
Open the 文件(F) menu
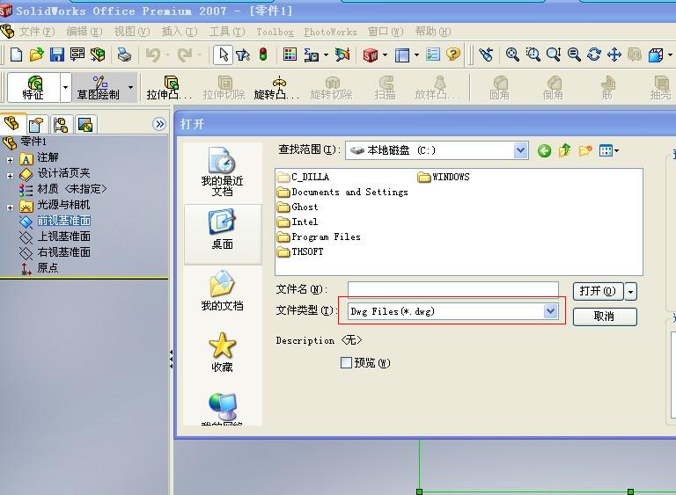tap(36, 32)
